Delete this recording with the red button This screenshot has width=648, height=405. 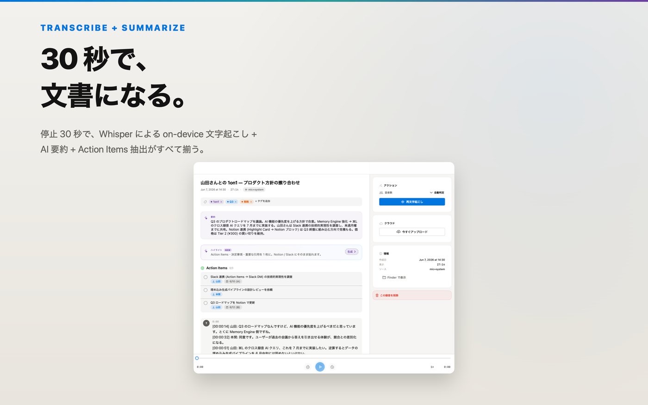click(412, 295)
